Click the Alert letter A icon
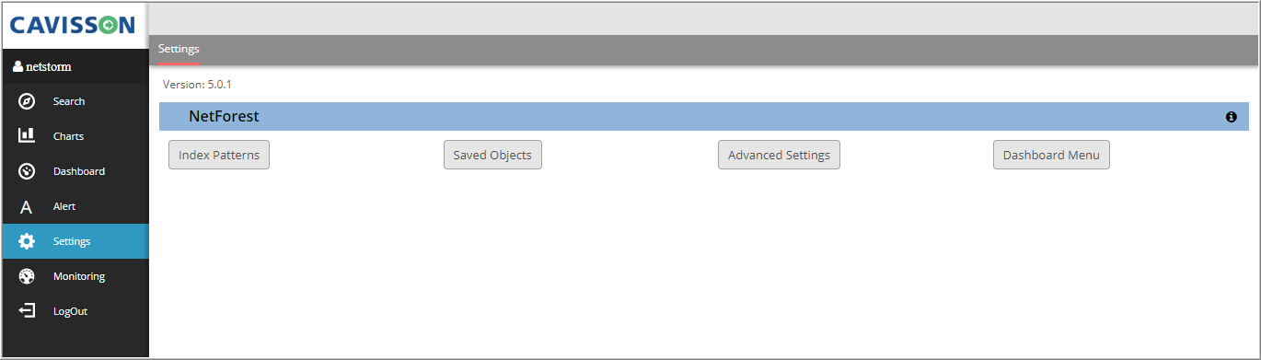Image resolution: width=1261 pixels, height=360 pixels. click(x=27, y=207)
